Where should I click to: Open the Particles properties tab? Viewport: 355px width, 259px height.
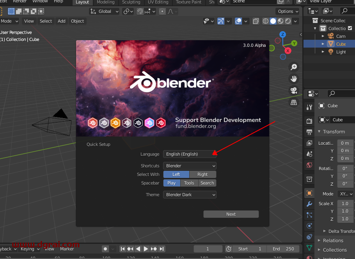point(309,215)
